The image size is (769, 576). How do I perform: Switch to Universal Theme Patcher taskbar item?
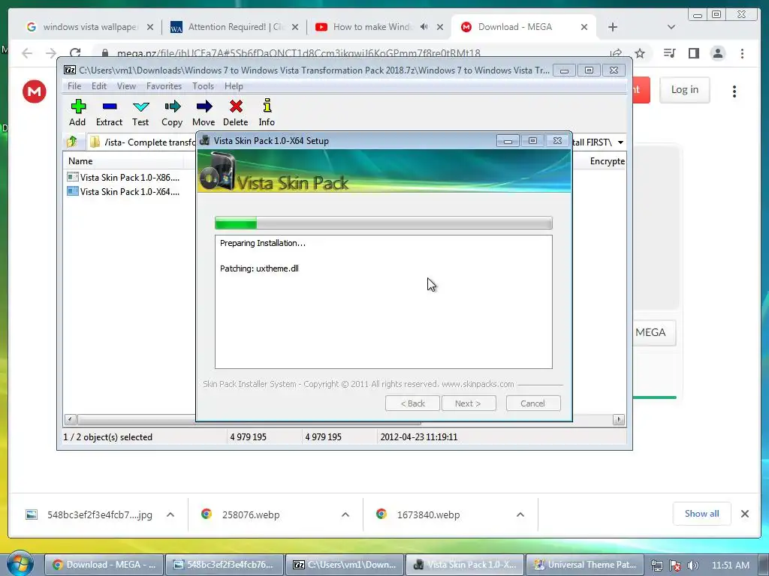point(587,565)
